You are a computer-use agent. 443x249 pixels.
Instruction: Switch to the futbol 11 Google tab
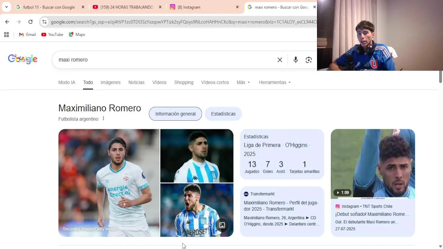tap(49, 7)
